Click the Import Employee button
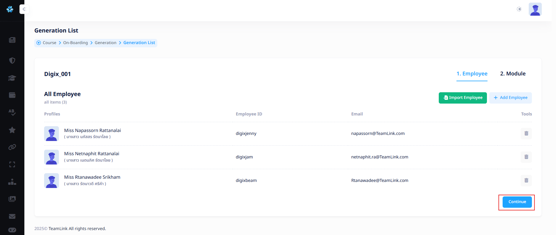This screenshot has height=235, width=556. click(463, 98)
